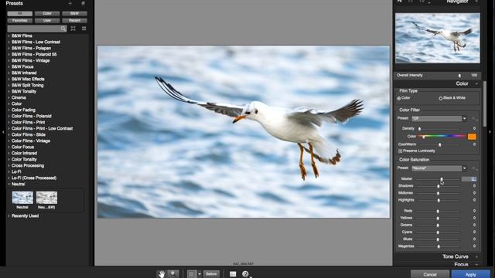Show Favorites presets
Screen dimensions: 495x278
[x=20, y=21]
